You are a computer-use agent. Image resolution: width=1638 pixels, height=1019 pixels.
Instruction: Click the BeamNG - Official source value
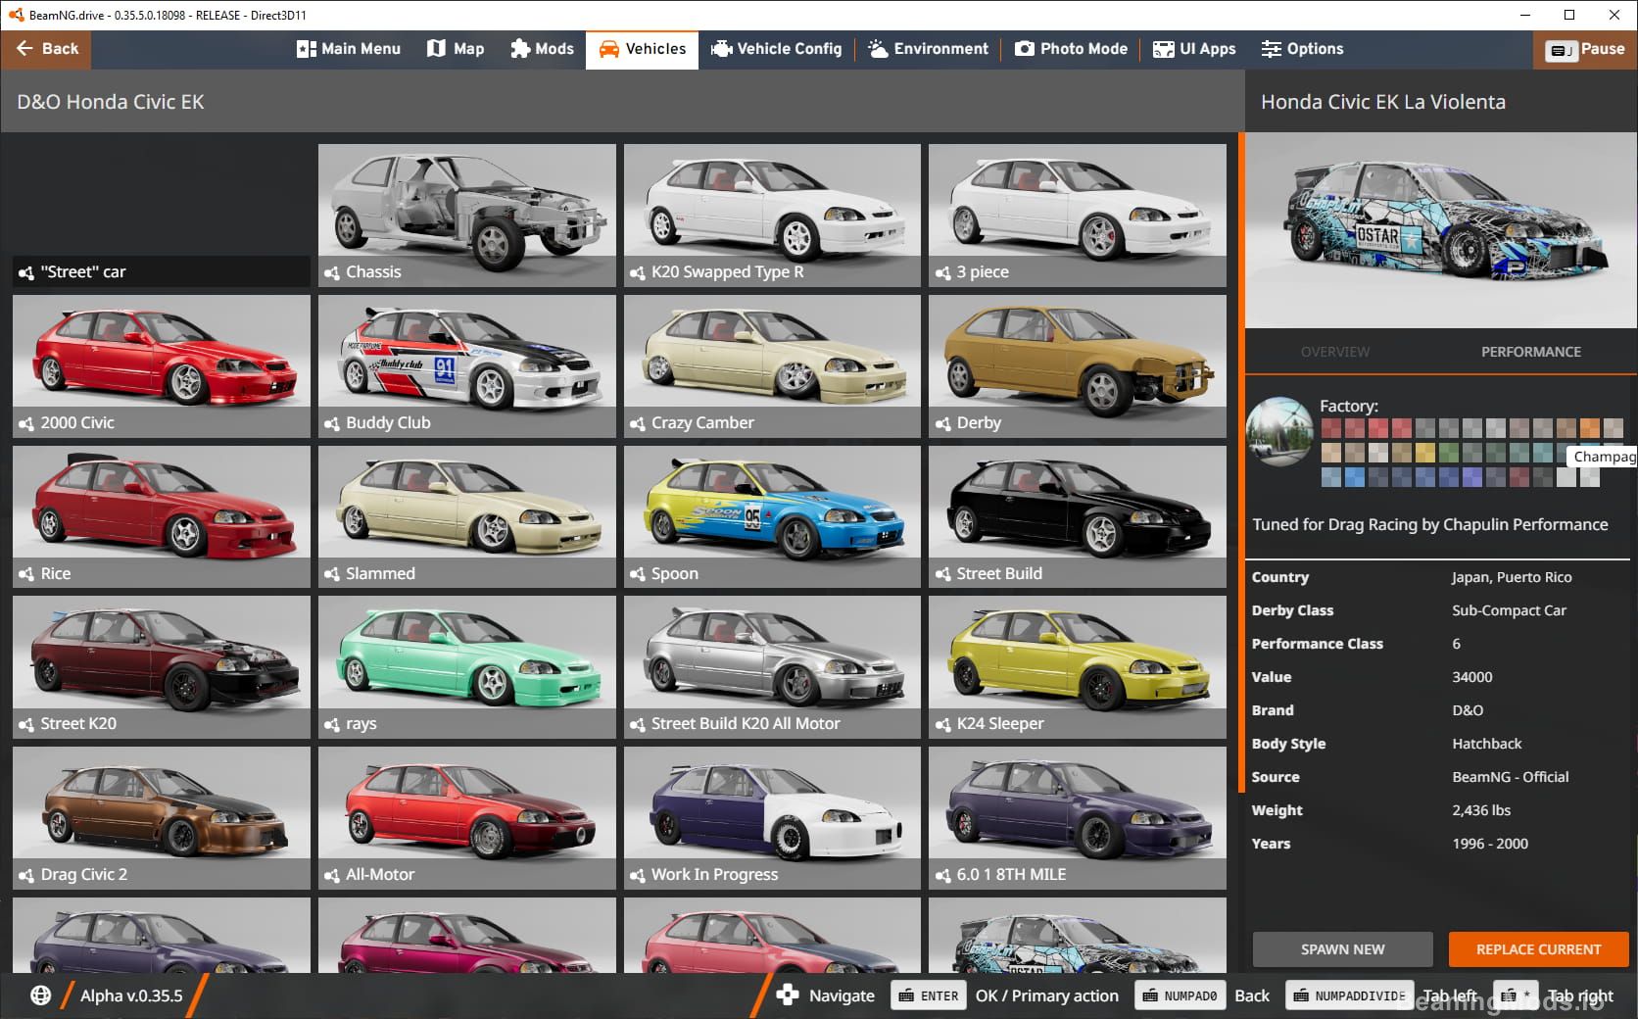click(1510, 777)
